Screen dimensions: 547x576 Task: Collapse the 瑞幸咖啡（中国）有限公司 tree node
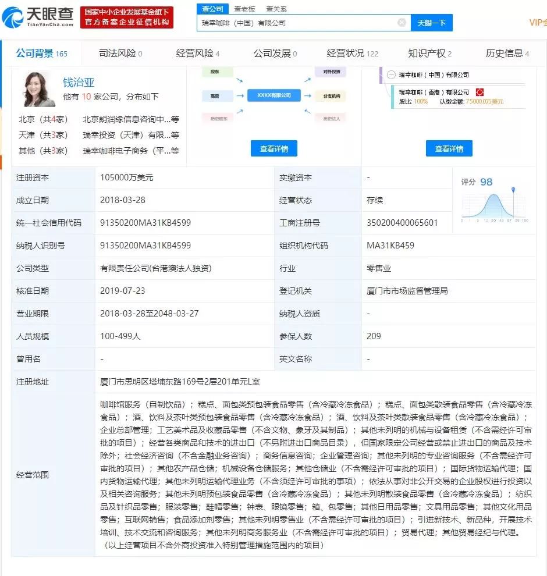click(391, 75)
